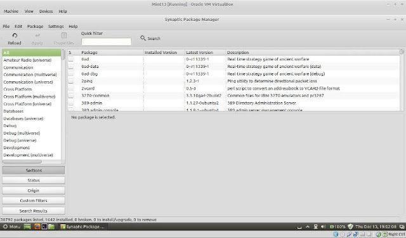Mark status checkbox for 2ping package
The width and height of the screenshot is (406, 238).
click(70, 81)
